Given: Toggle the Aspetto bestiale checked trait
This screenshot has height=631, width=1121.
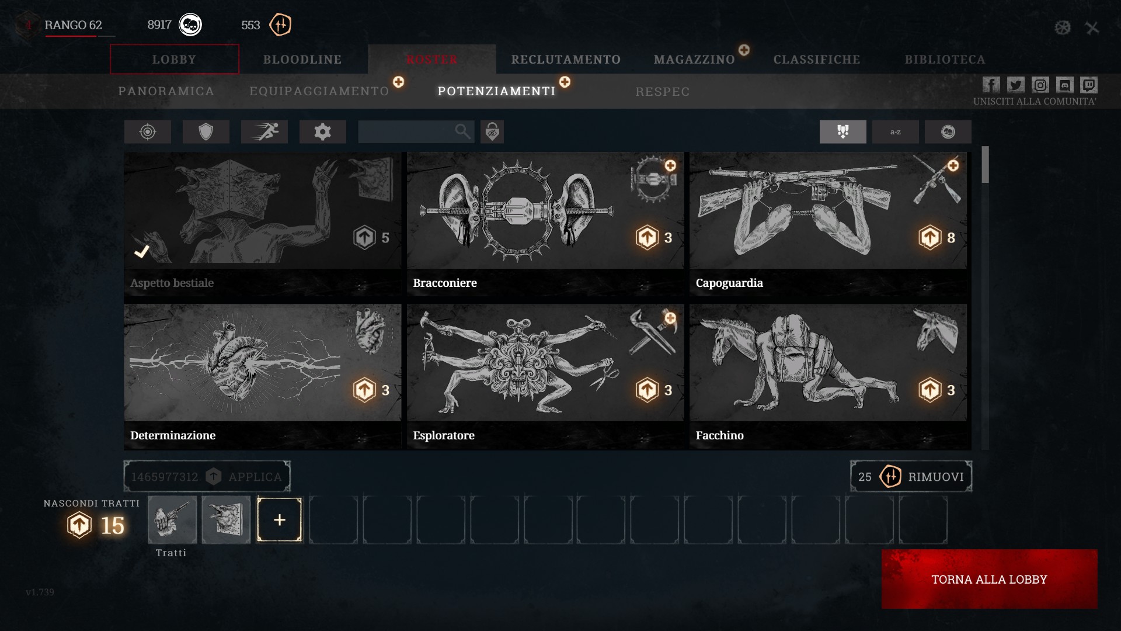Looking at the screenshot, I should click(263, 225).
